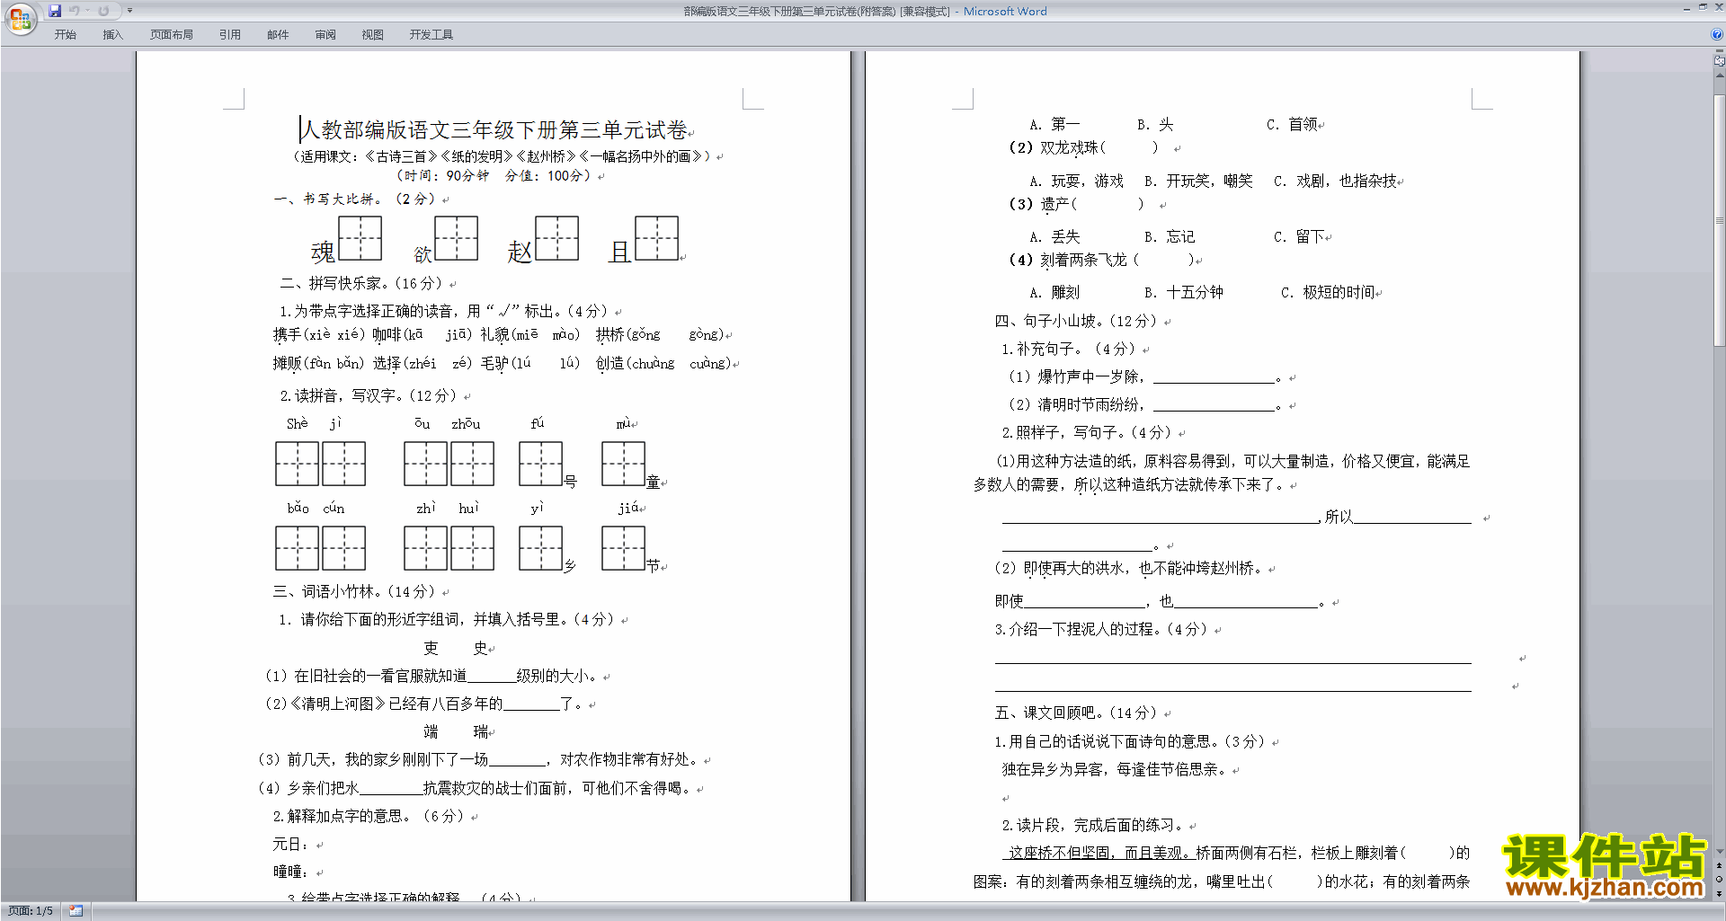Viewport: 1726px width, 921px height.
Task: Click option C. 首领
Action: [1293, 124]
